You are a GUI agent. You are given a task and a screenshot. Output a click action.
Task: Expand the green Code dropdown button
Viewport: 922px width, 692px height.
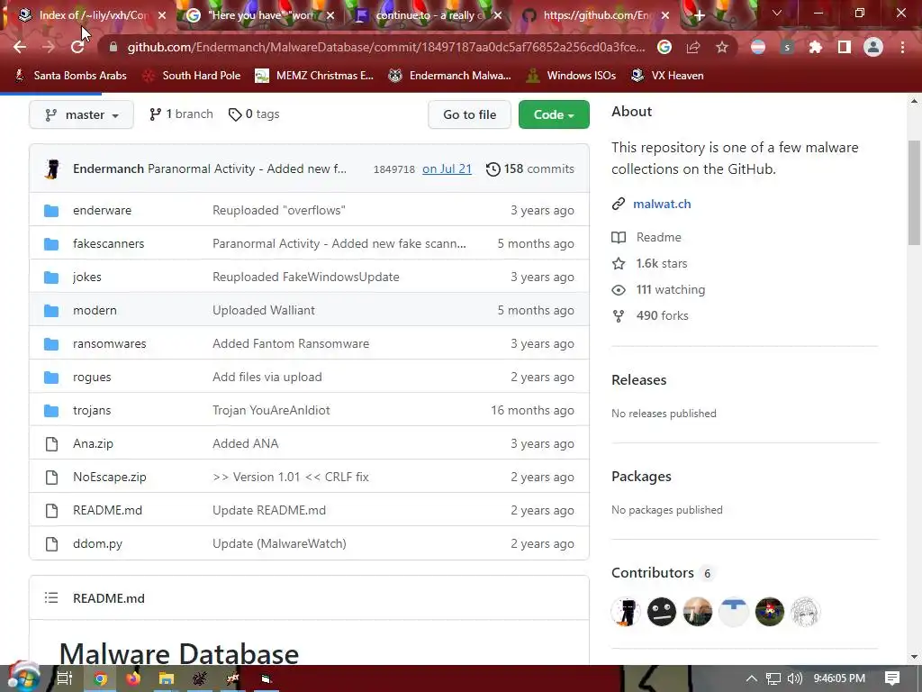tap(554, 114)
